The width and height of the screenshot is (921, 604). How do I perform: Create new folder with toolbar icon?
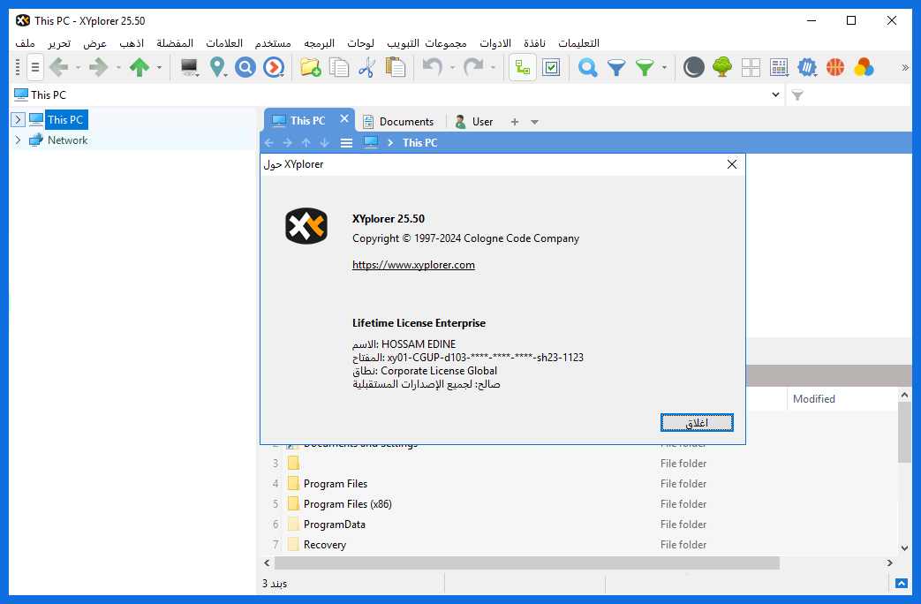[x=310, y=68]
